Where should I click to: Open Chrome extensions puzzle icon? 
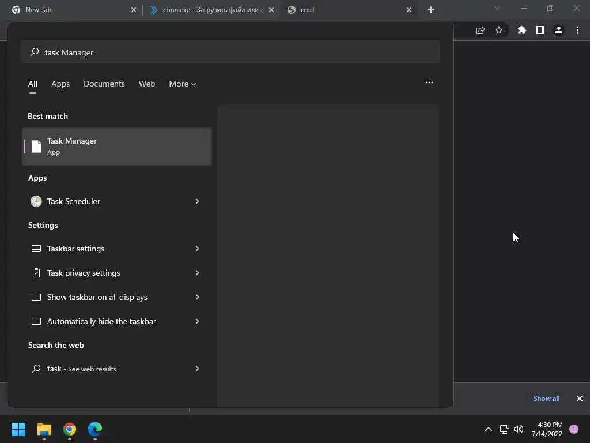tap(522, 30)
